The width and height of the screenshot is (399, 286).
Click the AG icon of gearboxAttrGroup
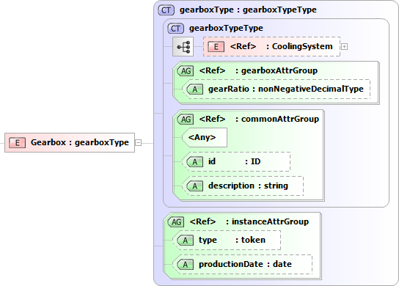point(186,70)
